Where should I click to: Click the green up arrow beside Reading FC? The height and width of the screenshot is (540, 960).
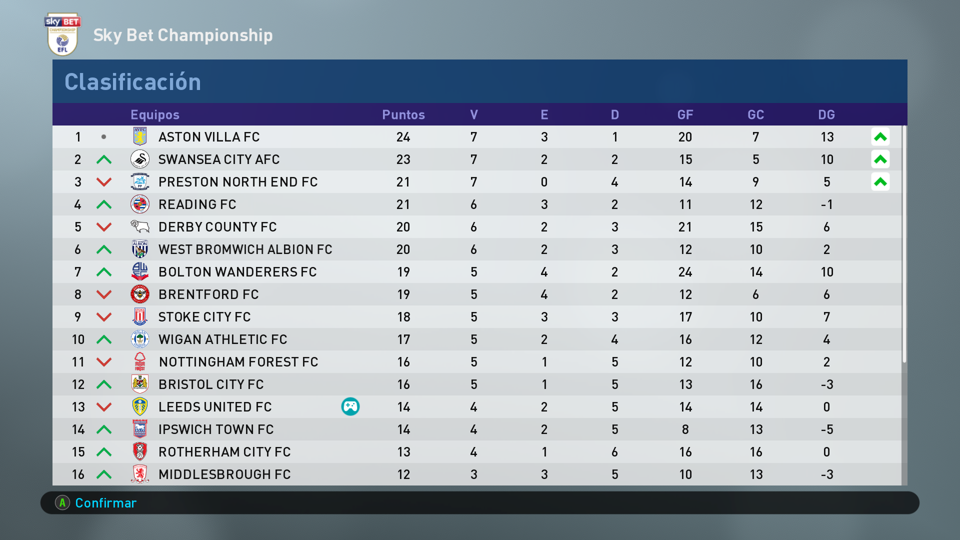tap(104, 204)
